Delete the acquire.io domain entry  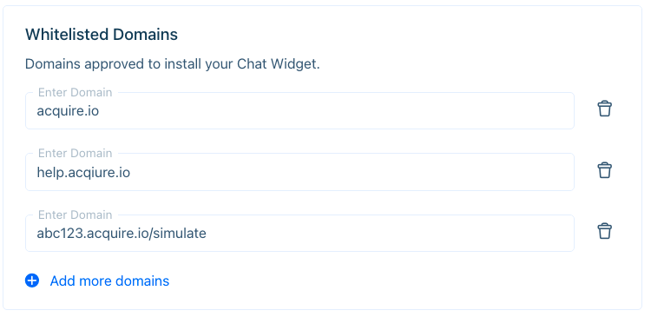(604, 109)
